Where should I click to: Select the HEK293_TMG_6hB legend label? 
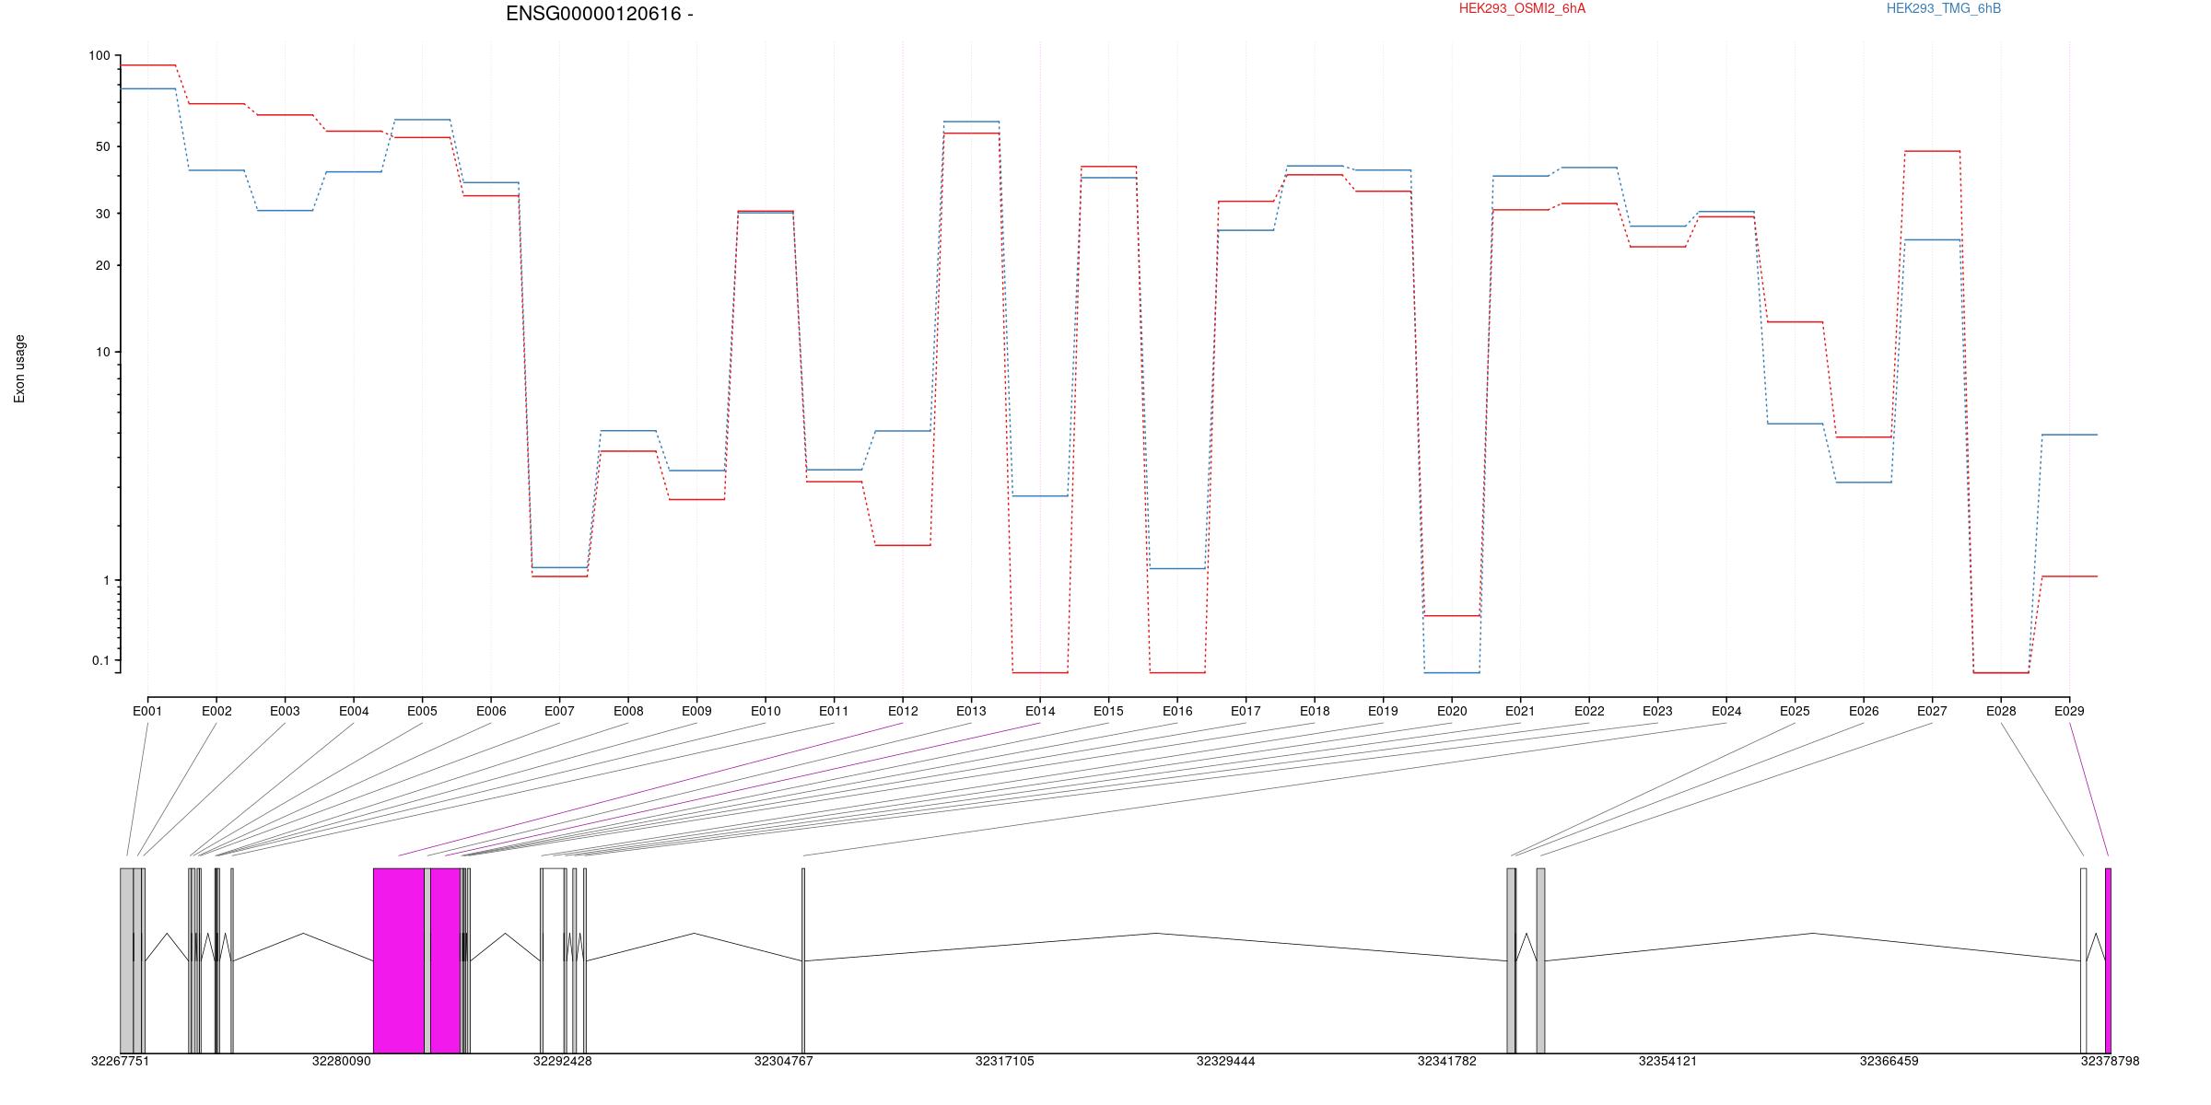[x=1944, y=8]
